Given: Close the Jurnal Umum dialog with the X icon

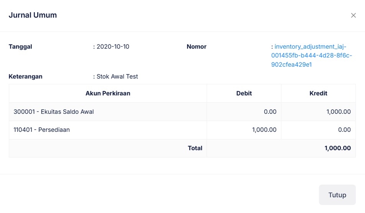Looking at the screenshot, I should (x=353, y=15).
